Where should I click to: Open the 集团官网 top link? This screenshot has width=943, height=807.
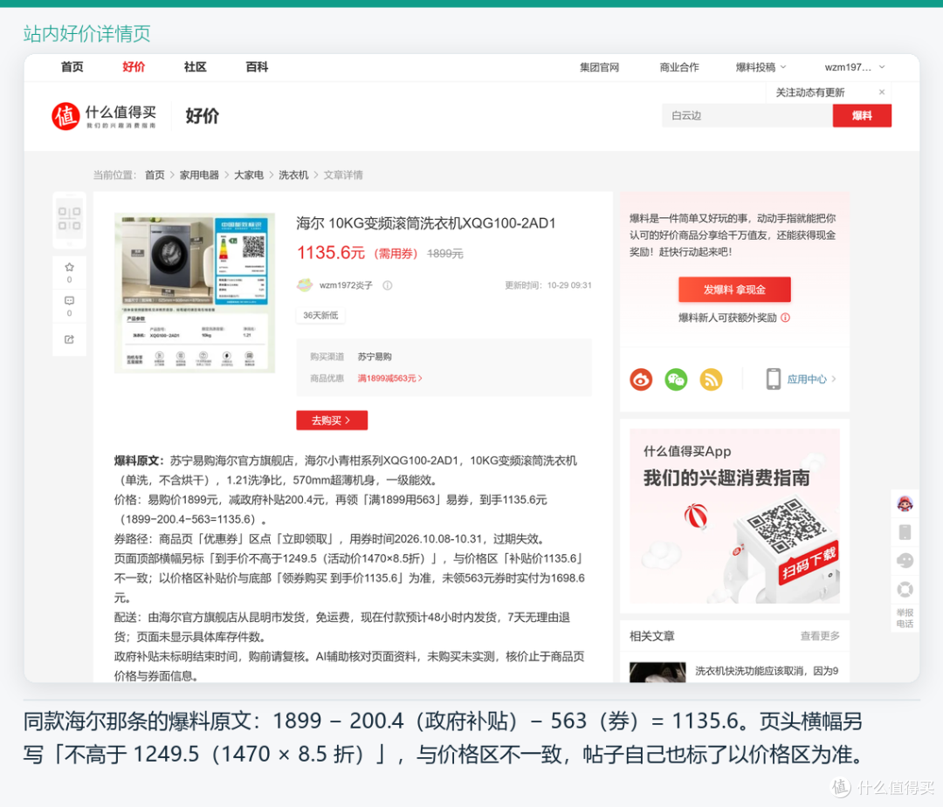(599, 67)
